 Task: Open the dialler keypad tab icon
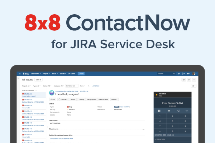159,111
